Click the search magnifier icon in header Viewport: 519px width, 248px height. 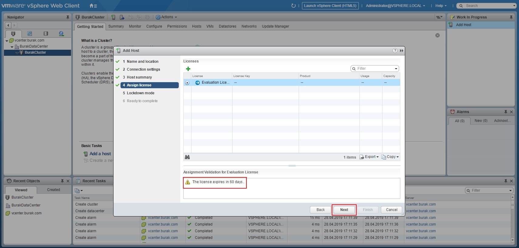pyautogui.click(x=461, y=6)
